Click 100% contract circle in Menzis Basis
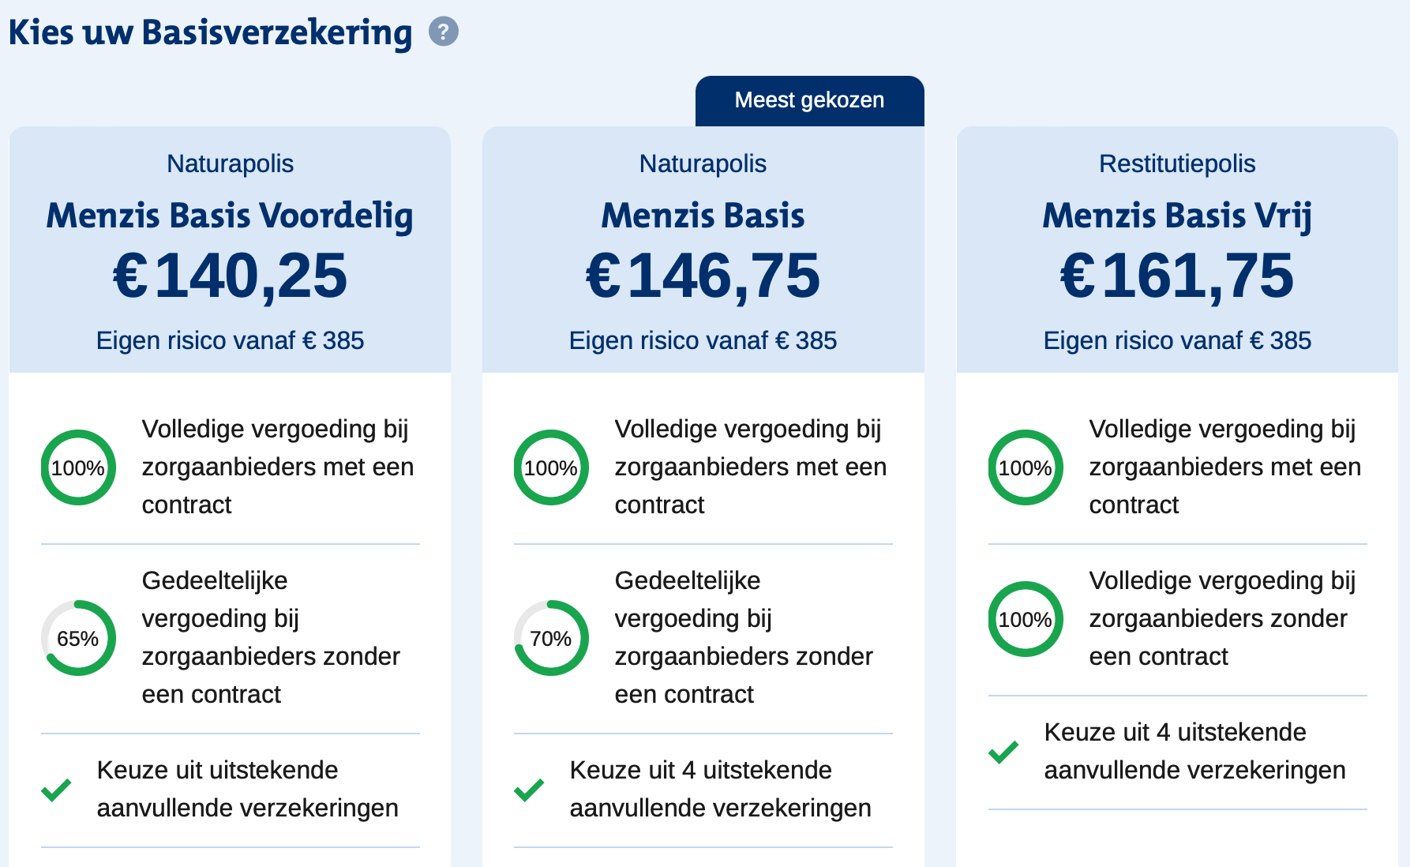Viewport: 1410px width, 867px height. (x=551, y=467)
